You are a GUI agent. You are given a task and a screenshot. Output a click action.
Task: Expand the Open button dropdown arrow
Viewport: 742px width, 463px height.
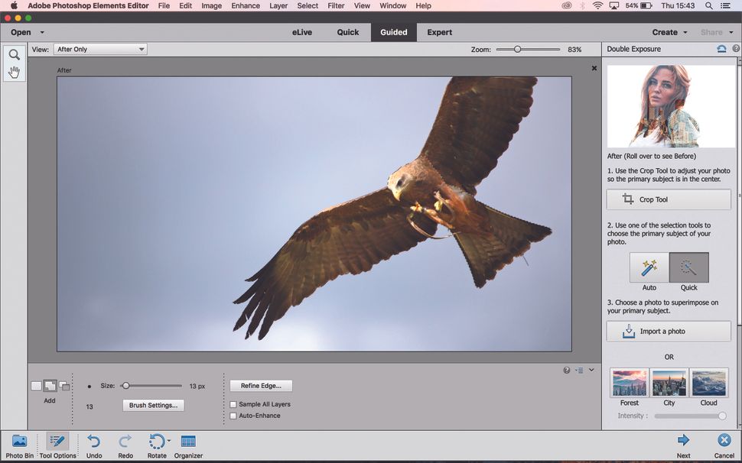(x=42, y=32)
